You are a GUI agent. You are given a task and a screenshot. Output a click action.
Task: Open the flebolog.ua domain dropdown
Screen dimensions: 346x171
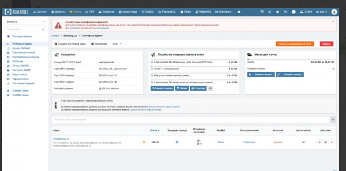(x=25, y=22)
